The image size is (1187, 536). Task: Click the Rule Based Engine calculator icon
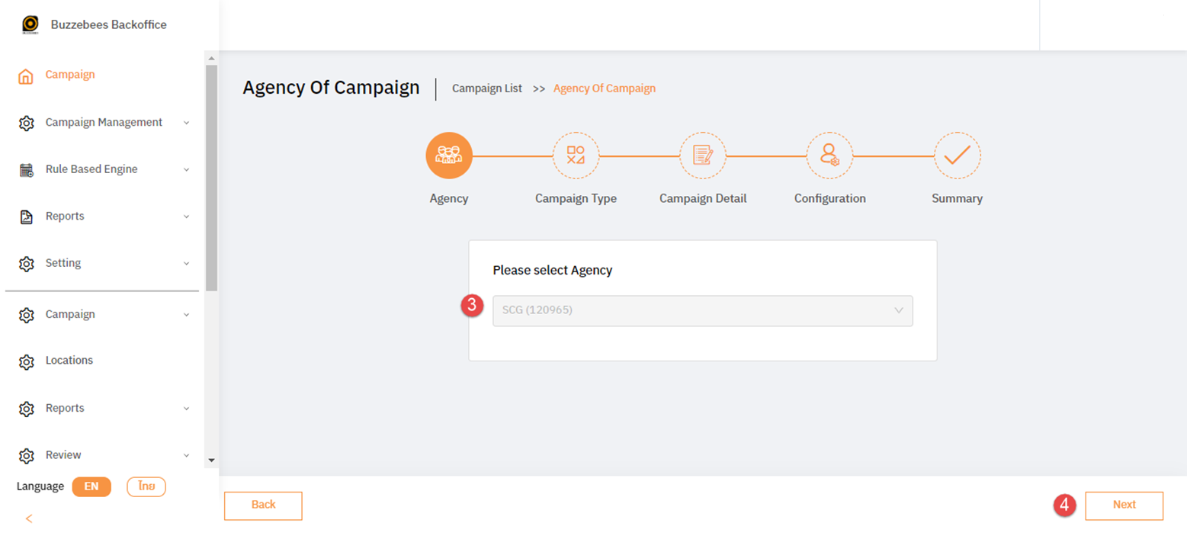[27, 169]
